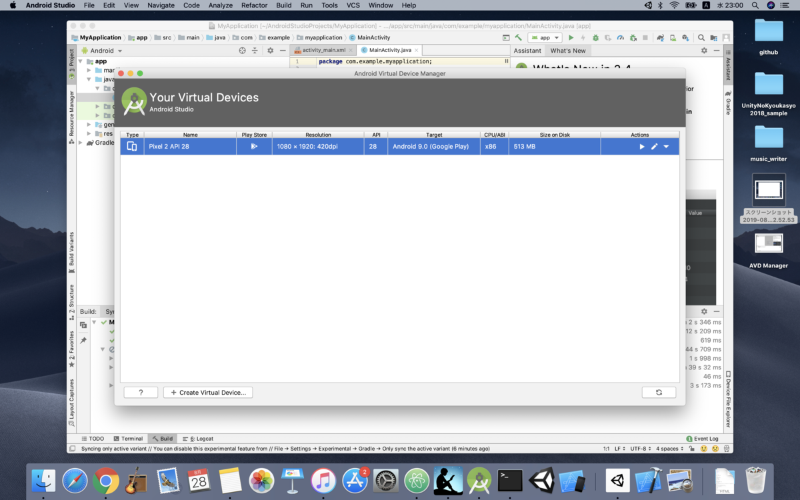800x500 pixels.
Task: Open Pixel 2 API 28 actions dropdown arrow
Action: [x=666, y=147]
